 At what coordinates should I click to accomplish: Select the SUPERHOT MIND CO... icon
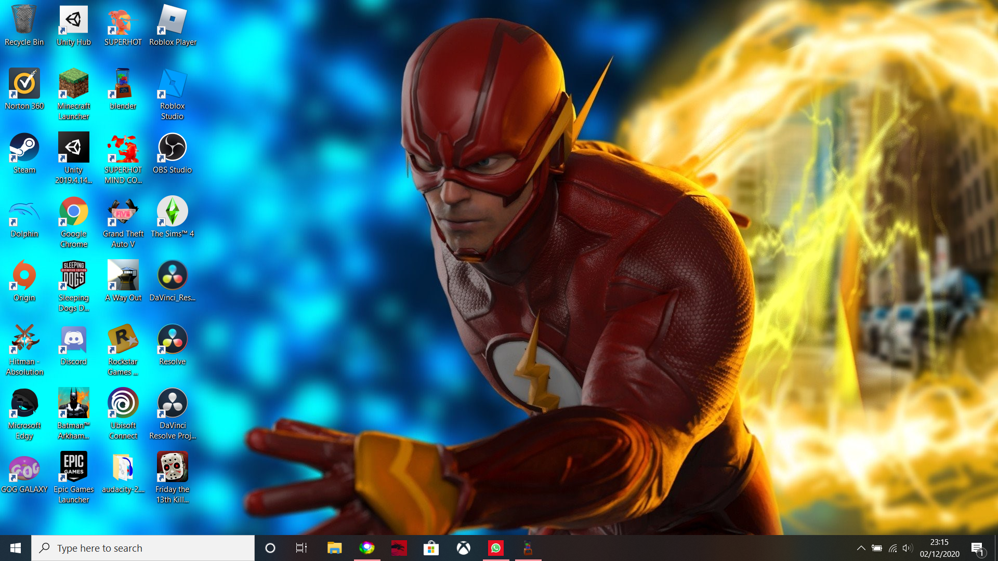pos(123,158)
